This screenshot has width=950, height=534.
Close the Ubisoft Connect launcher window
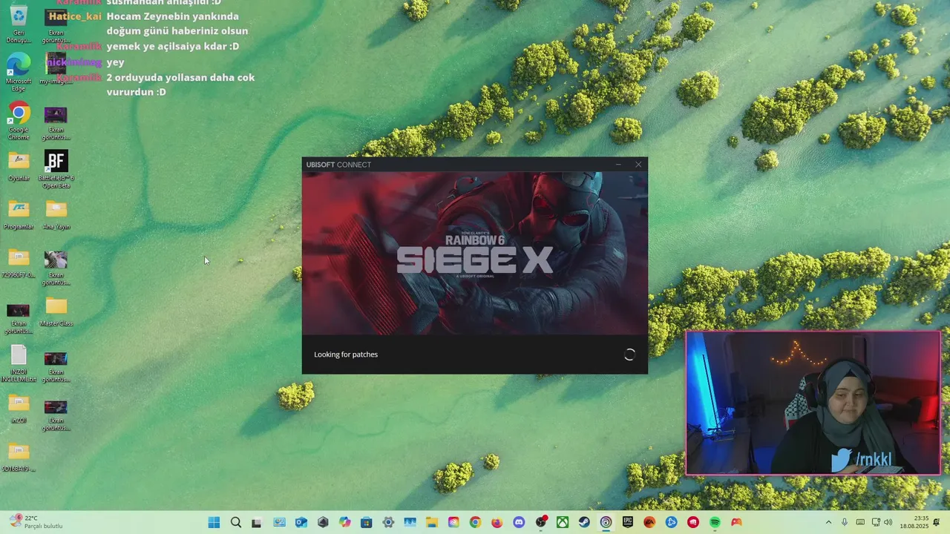point(638,165)
